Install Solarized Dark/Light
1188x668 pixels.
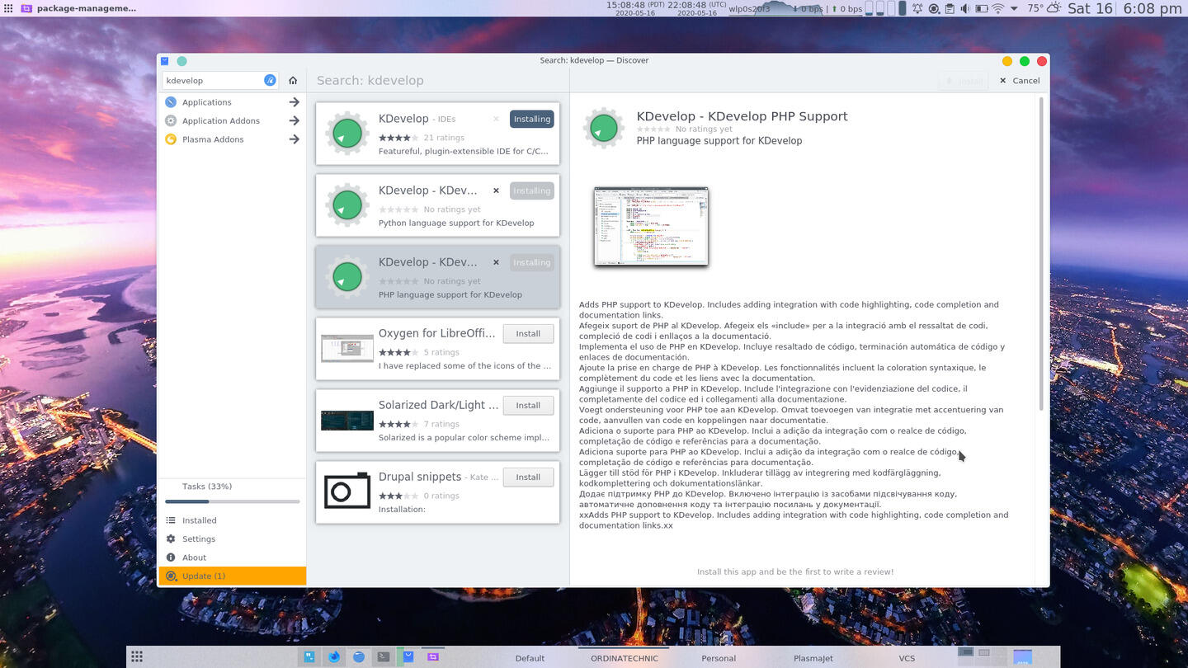click(x=528, y=406)
